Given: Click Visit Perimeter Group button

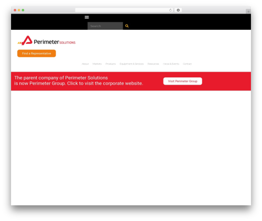Looking at the screenshot, I should point(183,81).
